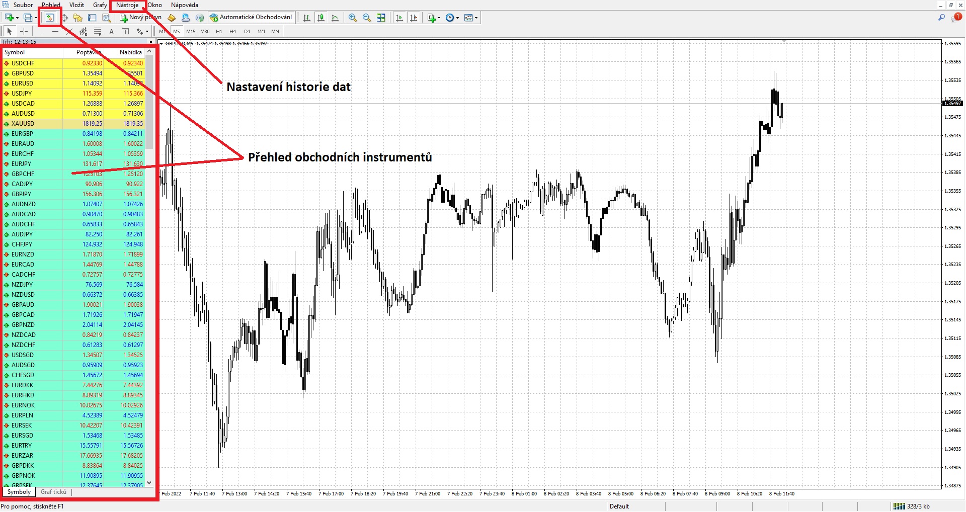Click the Market Watch scroll-down arrow
The image size is (966, 512).
(x=149, y=483)
